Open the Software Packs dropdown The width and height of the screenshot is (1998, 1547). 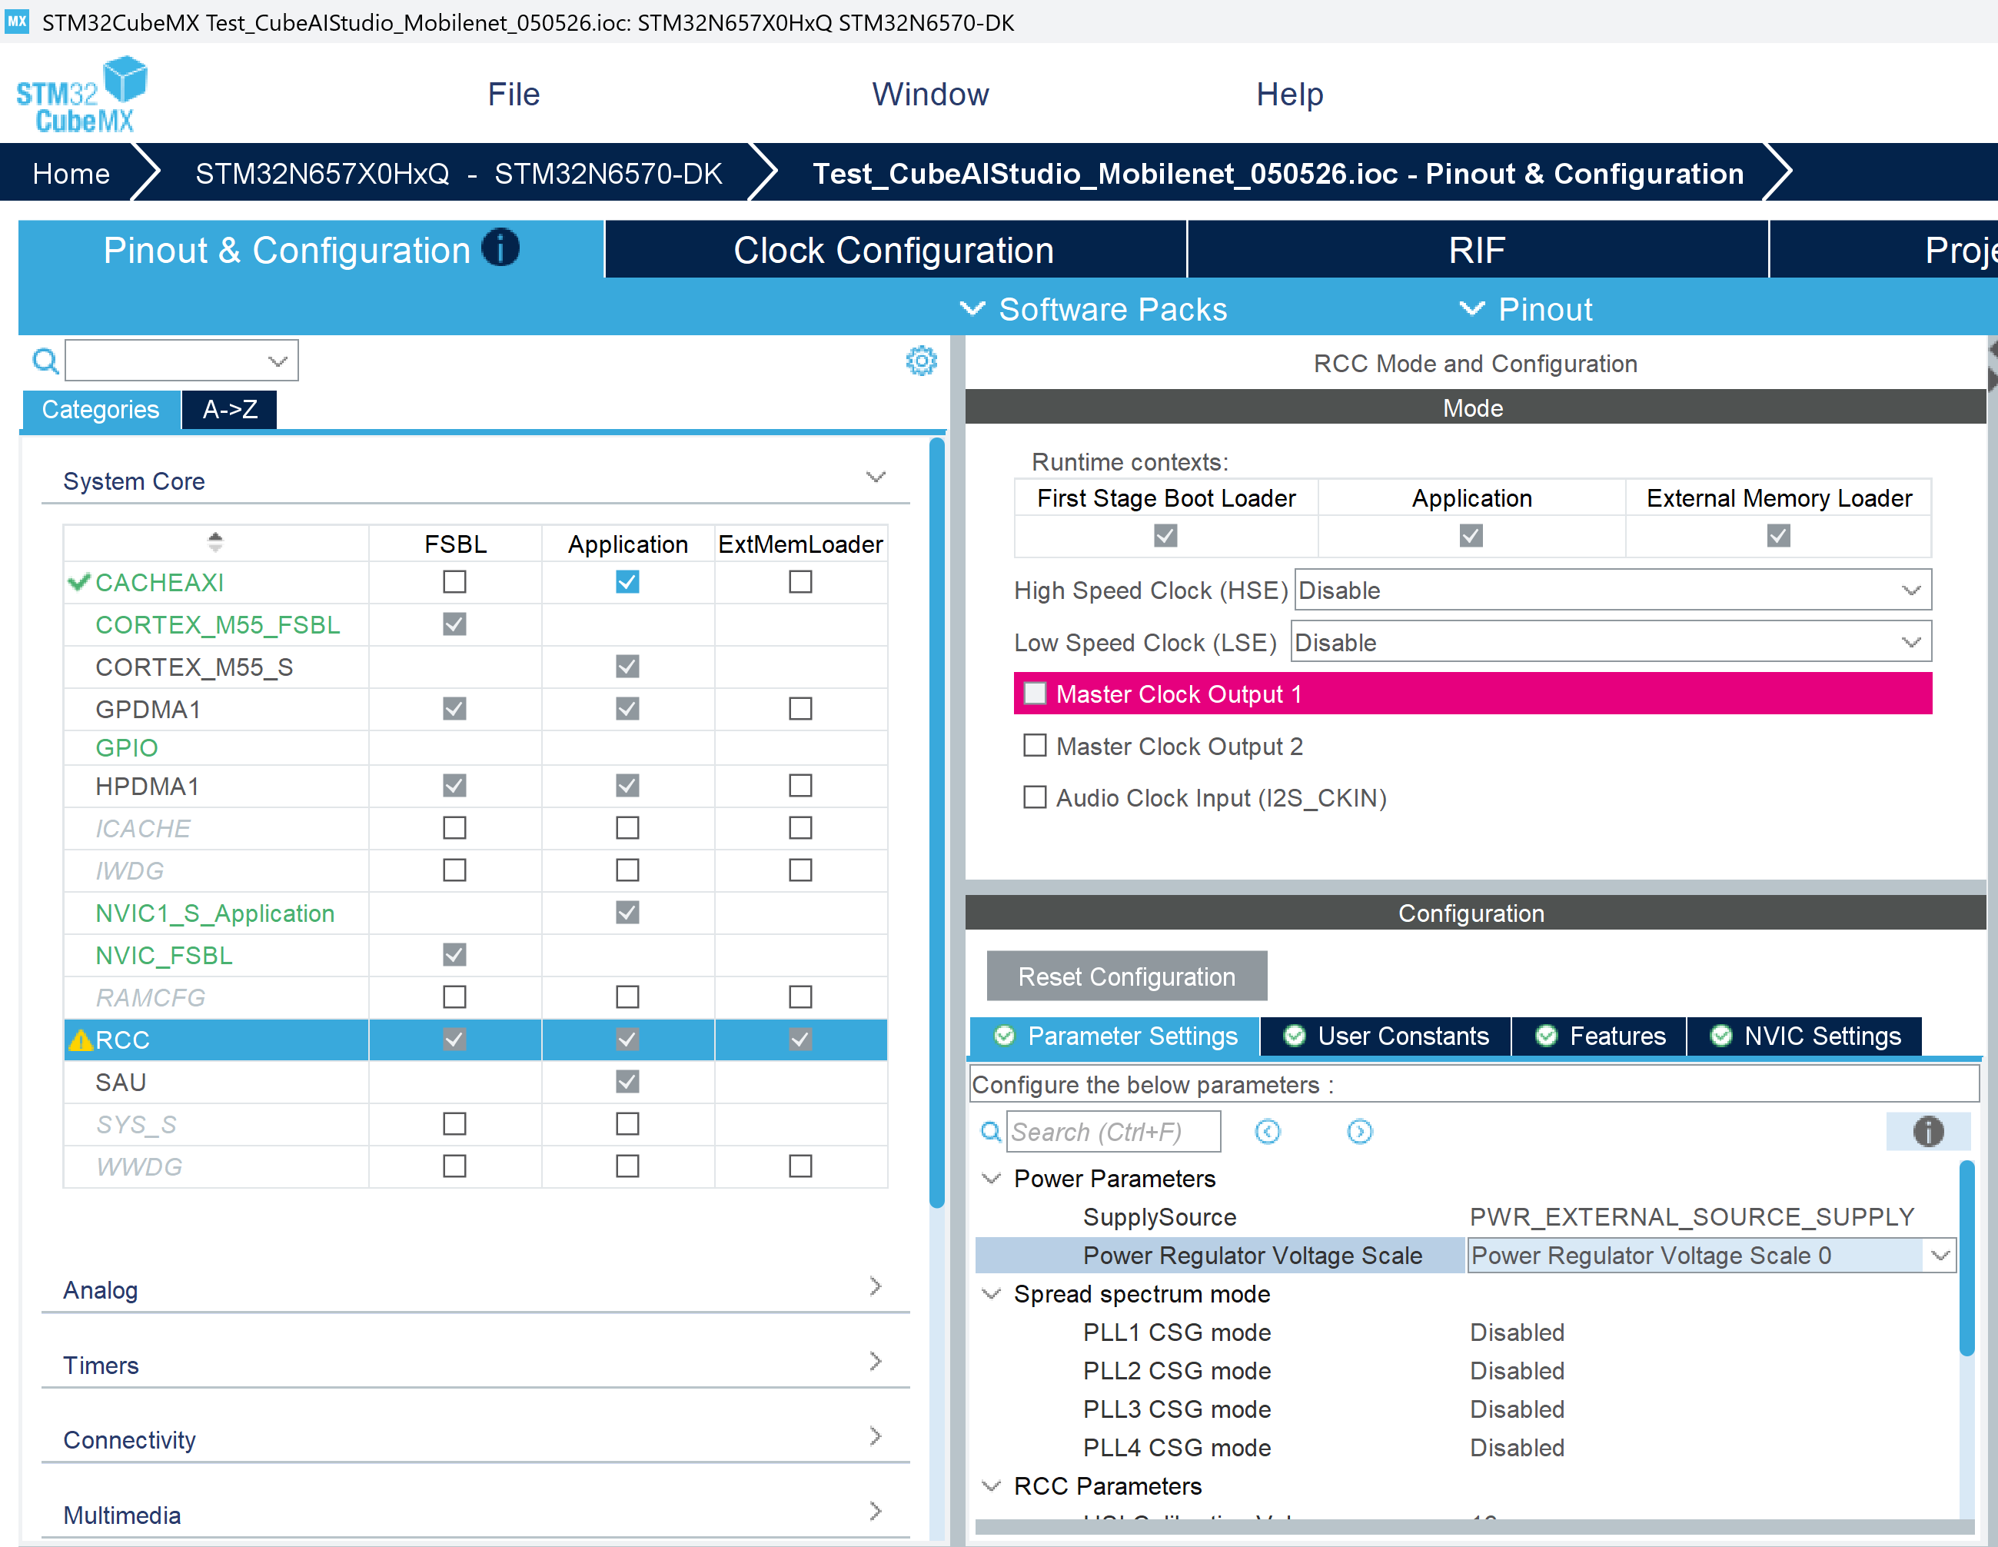[x=1093, y=309]
